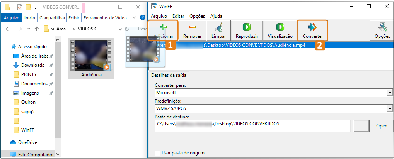This screenshot has height=159, width=394.
Task: Open the Exibir ribbon tab in File Explorer
Action: 74,18
